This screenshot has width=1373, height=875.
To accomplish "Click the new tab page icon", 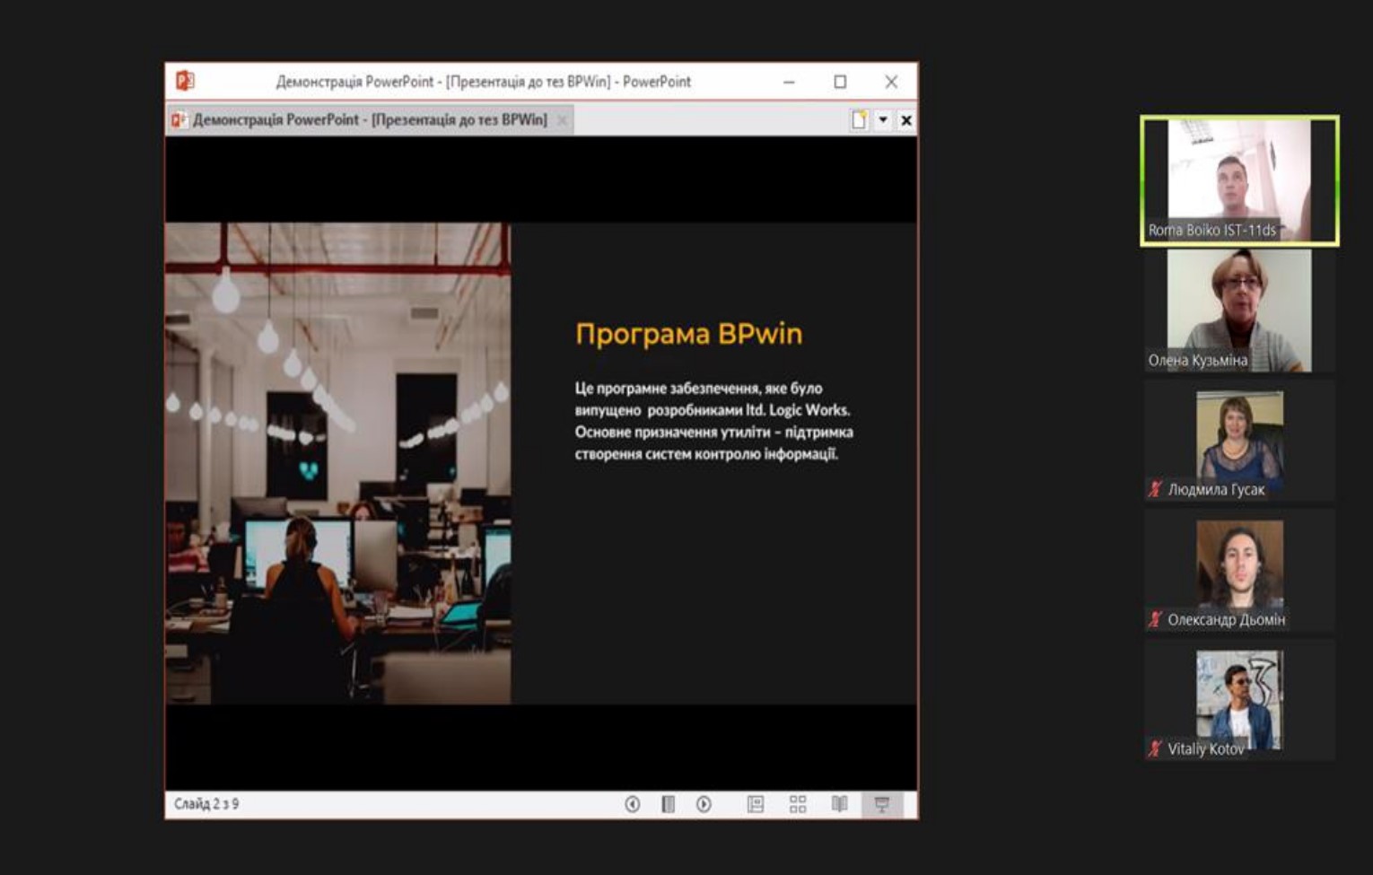I will coord(859,120).
